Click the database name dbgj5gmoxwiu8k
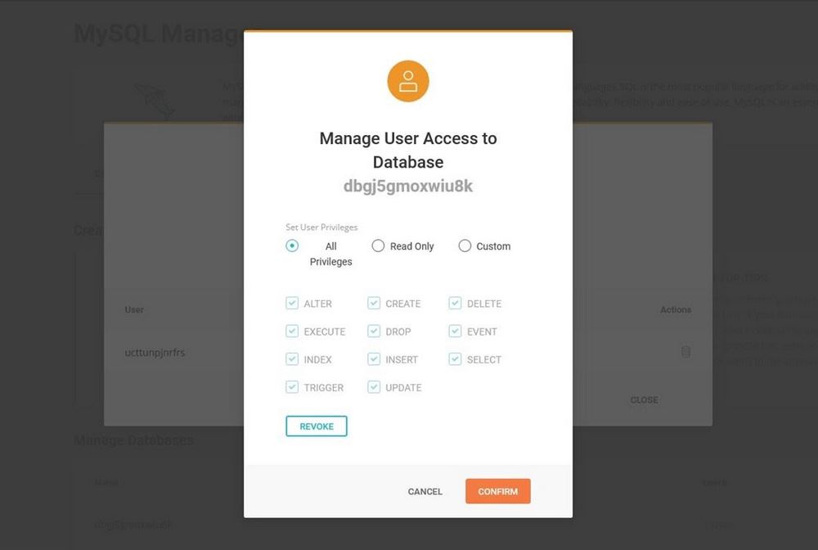The image size is (818, 550). [408, 187]
